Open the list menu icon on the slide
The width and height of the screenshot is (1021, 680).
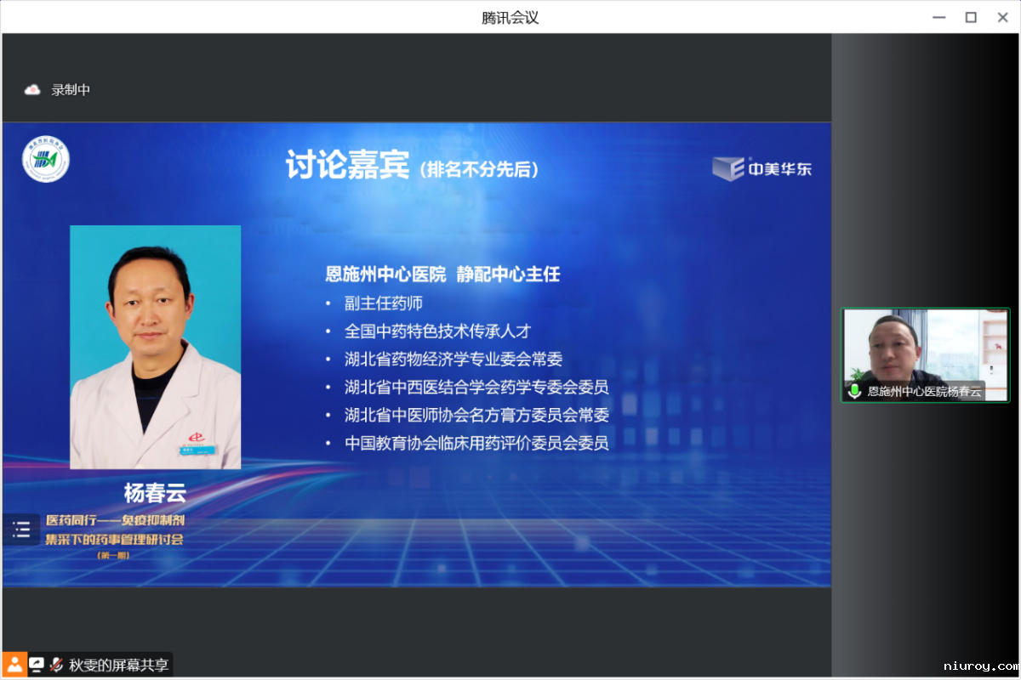21,530
